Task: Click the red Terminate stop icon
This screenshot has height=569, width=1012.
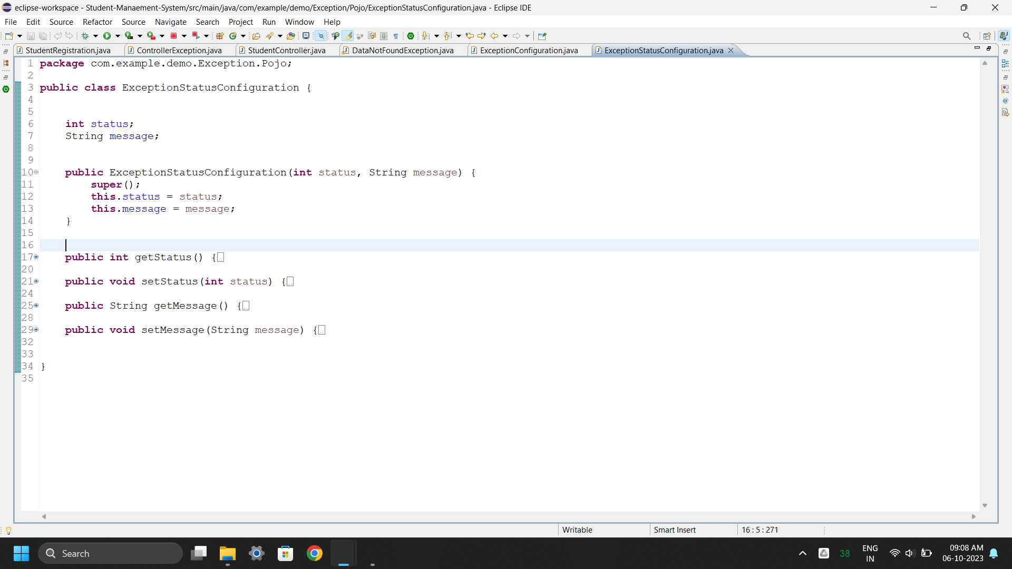Action: (173, 36)
